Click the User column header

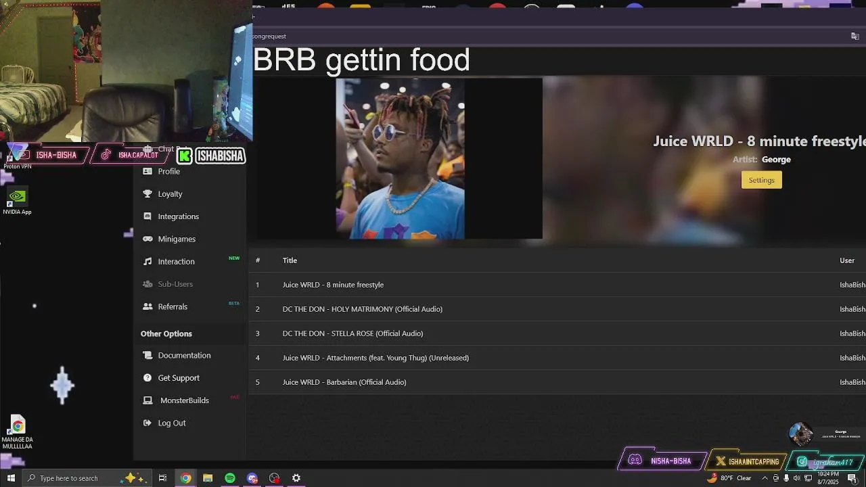(847, 260)
